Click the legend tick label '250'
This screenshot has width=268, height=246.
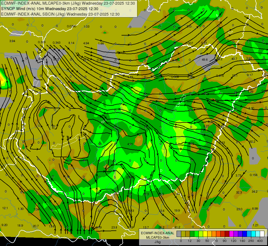tap(251, 241)
